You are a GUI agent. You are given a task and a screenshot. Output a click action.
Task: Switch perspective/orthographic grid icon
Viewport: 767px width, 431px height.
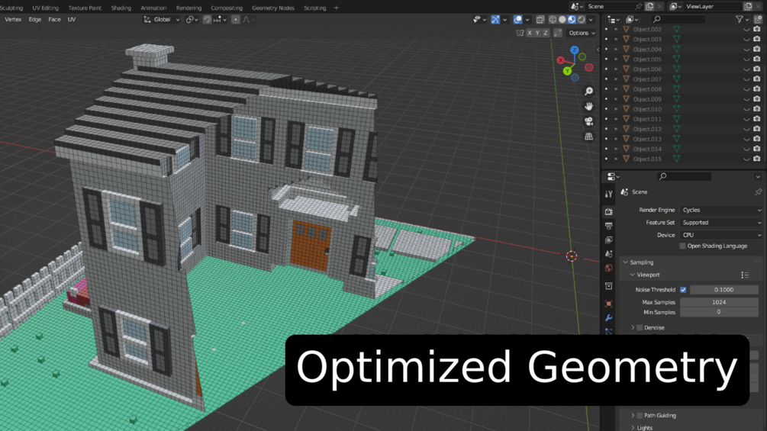click(589, 137)
